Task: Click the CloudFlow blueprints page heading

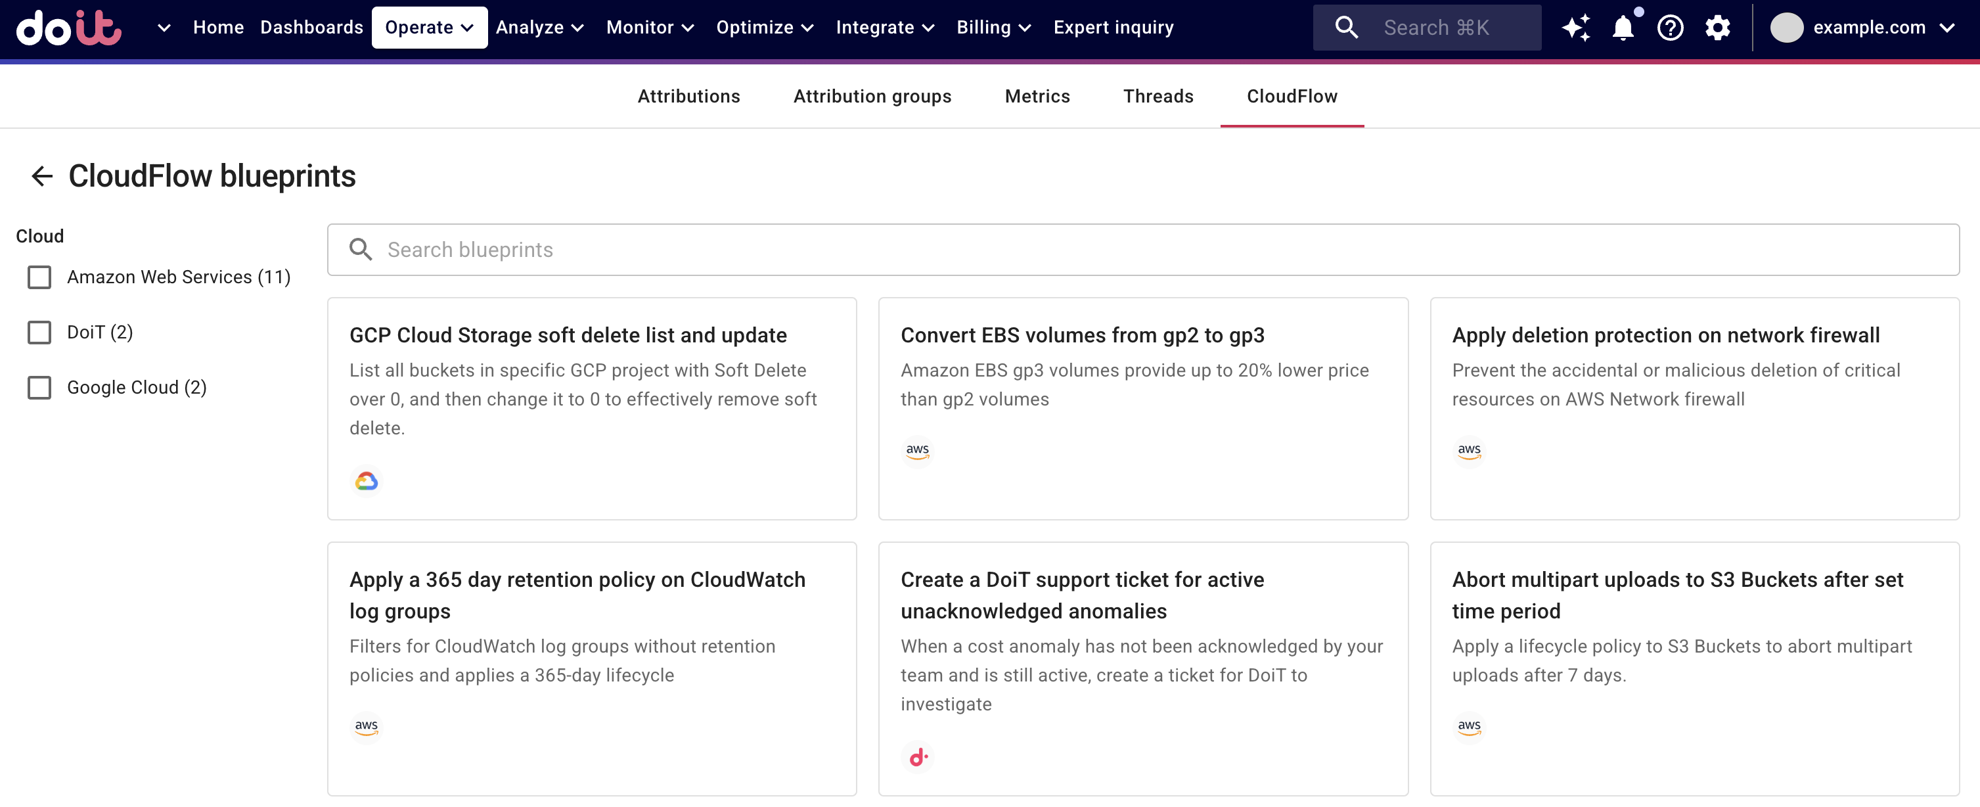Action: [x=212, y=176]
